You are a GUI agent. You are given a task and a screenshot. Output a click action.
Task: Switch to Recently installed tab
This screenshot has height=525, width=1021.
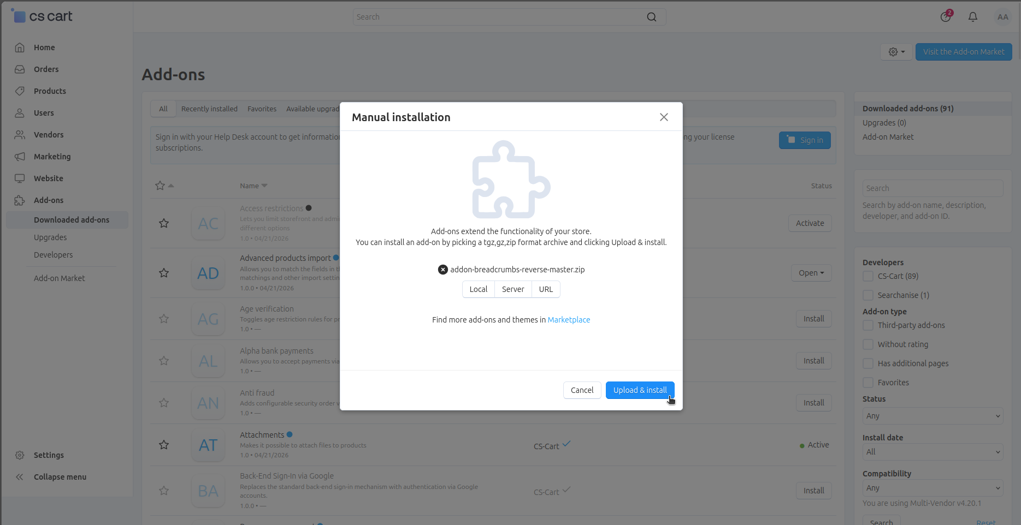coord(209,109)
